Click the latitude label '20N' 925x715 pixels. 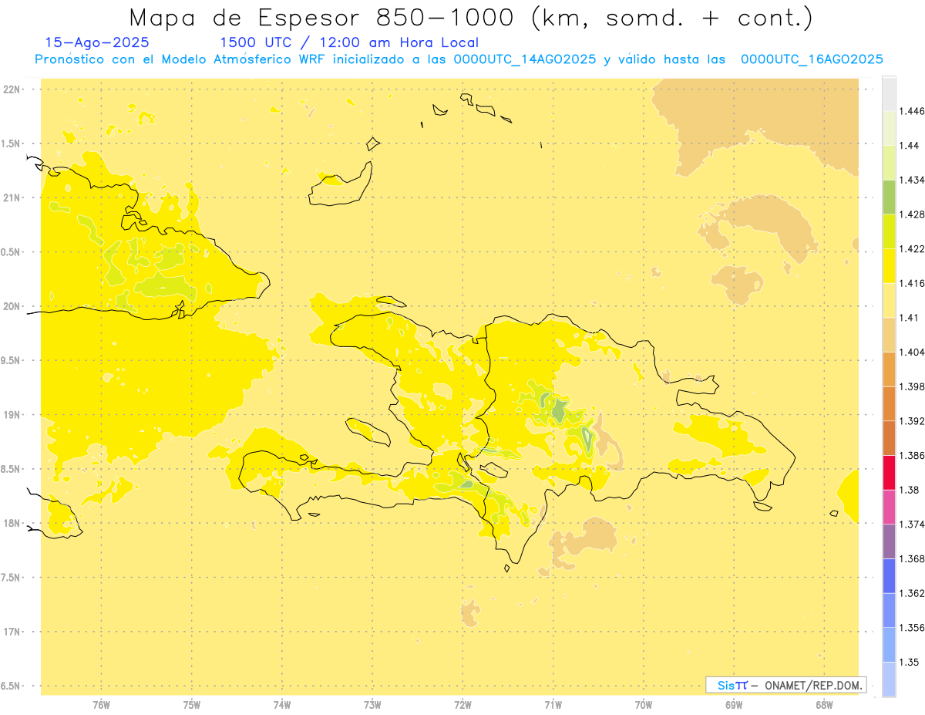[12, 306]
